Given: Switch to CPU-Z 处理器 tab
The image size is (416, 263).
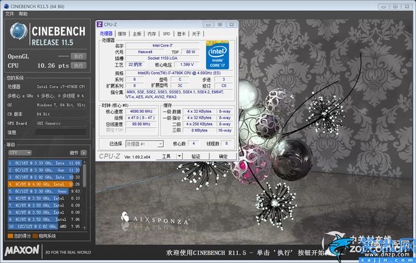Looking at the screenshot, I should [x=106, y=34].
